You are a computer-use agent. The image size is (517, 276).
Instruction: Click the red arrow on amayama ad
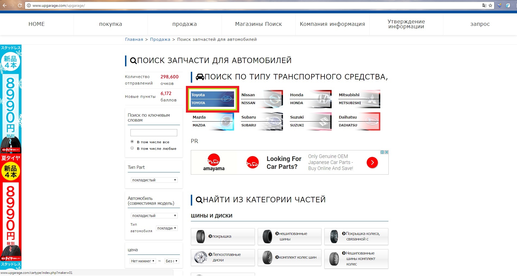point(372,163)
